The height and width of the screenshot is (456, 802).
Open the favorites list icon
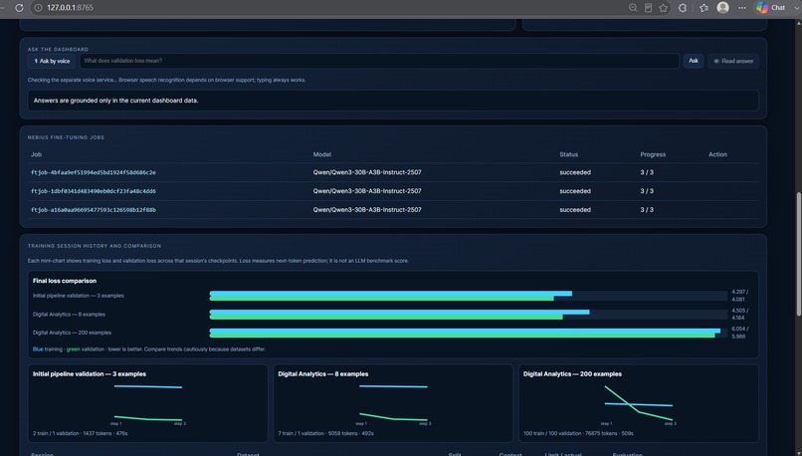pos(703,8)
